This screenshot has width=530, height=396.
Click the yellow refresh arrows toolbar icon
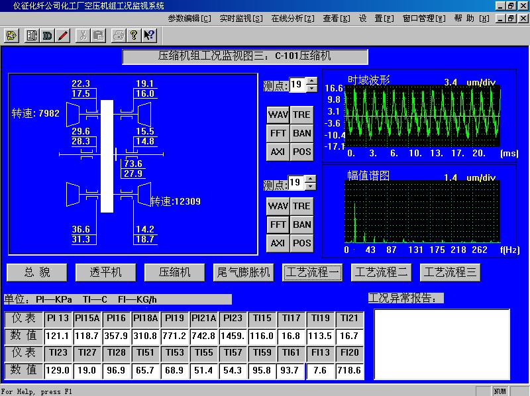(x=12, y=35)
